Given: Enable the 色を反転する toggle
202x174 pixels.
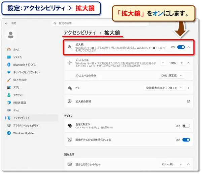Looking at the screenshot, I should pos(186,126).
